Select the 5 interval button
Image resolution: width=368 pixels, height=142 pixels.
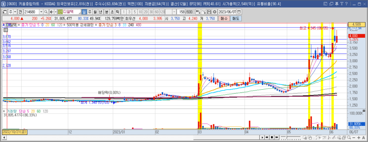pos(135,12)
